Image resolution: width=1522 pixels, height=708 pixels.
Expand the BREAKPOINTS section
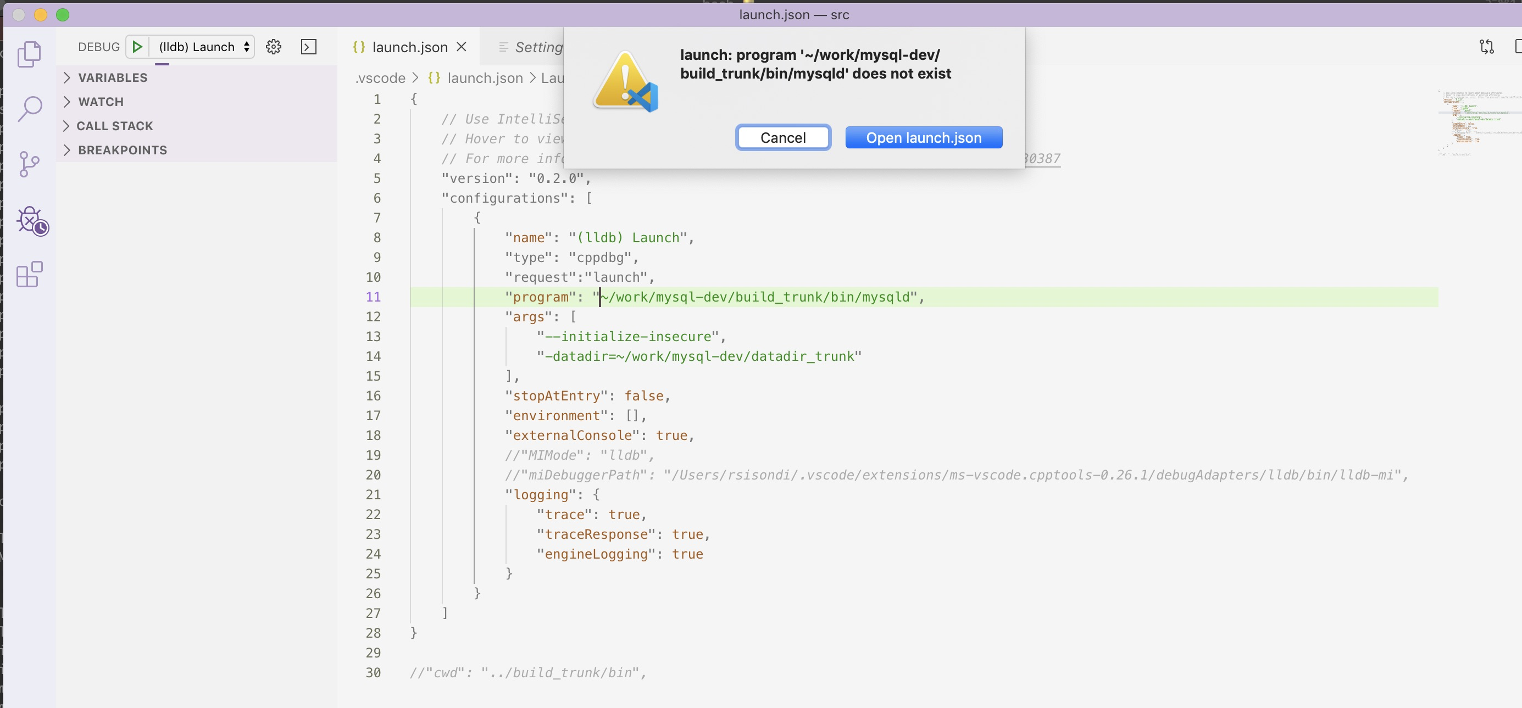click(x=122, y=150)
